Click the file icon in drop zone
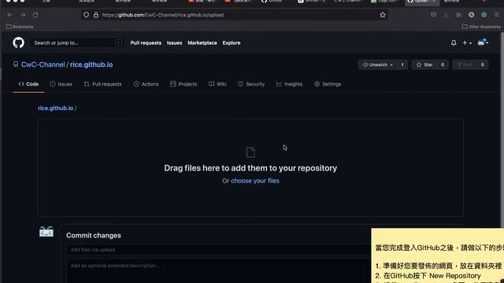 coord(250,152)
